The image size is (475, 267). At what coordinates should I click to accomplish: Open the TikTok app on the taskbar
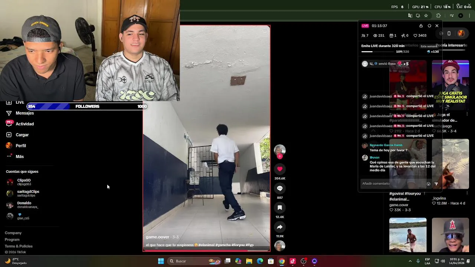(292, 261)
